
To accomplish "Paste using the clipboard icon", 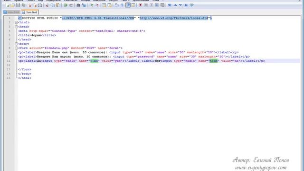I will [58, 5].
